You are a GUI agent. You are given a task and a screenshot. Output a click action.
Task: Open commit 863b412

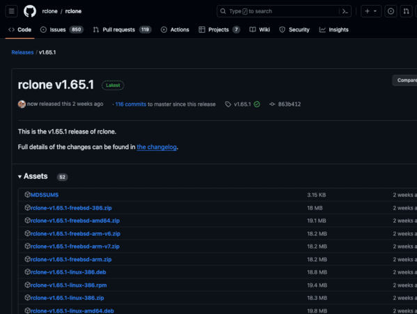pos(290,104)
